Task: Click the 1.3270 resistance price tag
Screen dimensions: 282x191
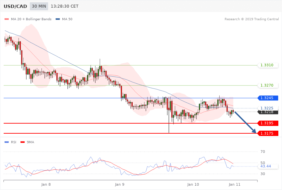Action: [x=268, y=85]
